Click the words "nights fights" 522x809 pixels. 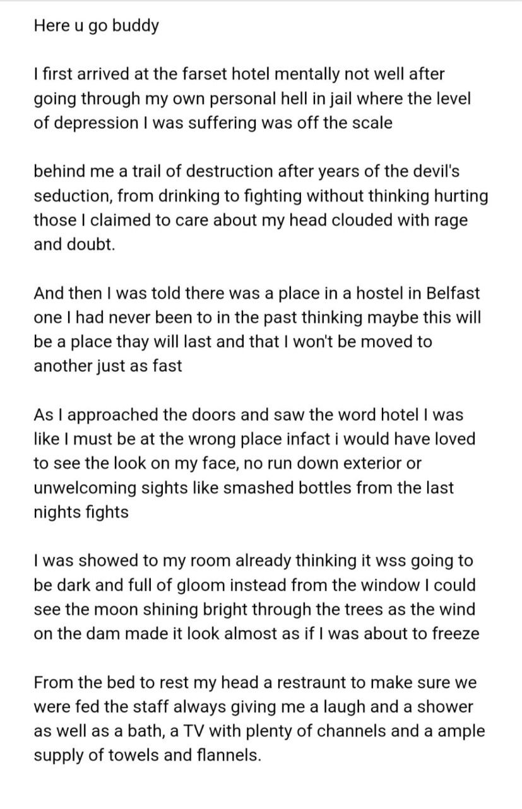click(x=80, y=512)
